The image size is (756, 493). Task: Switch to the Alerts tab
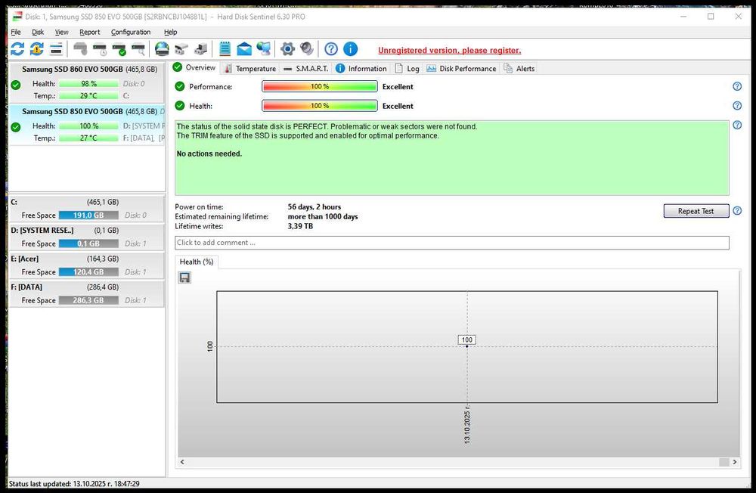click(520, 69)
